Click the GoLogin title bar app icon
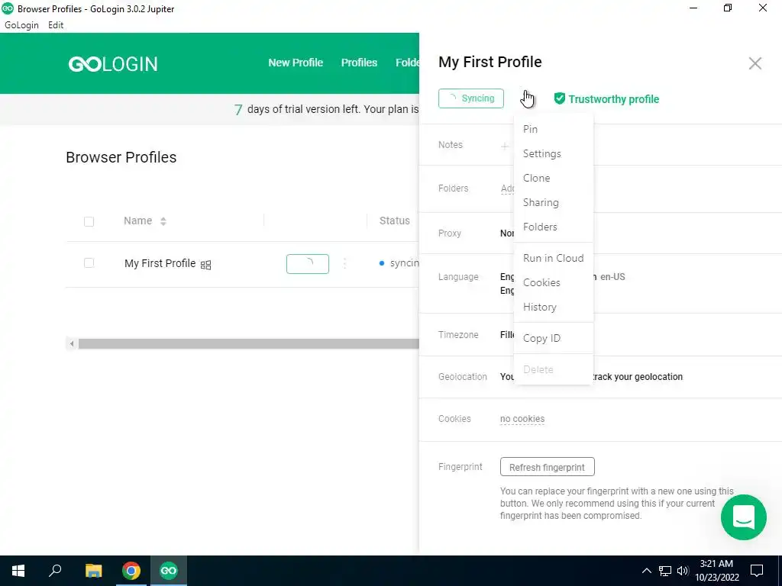Image resolution: width=782 pixels, height=586 pixels. (8, 8)
